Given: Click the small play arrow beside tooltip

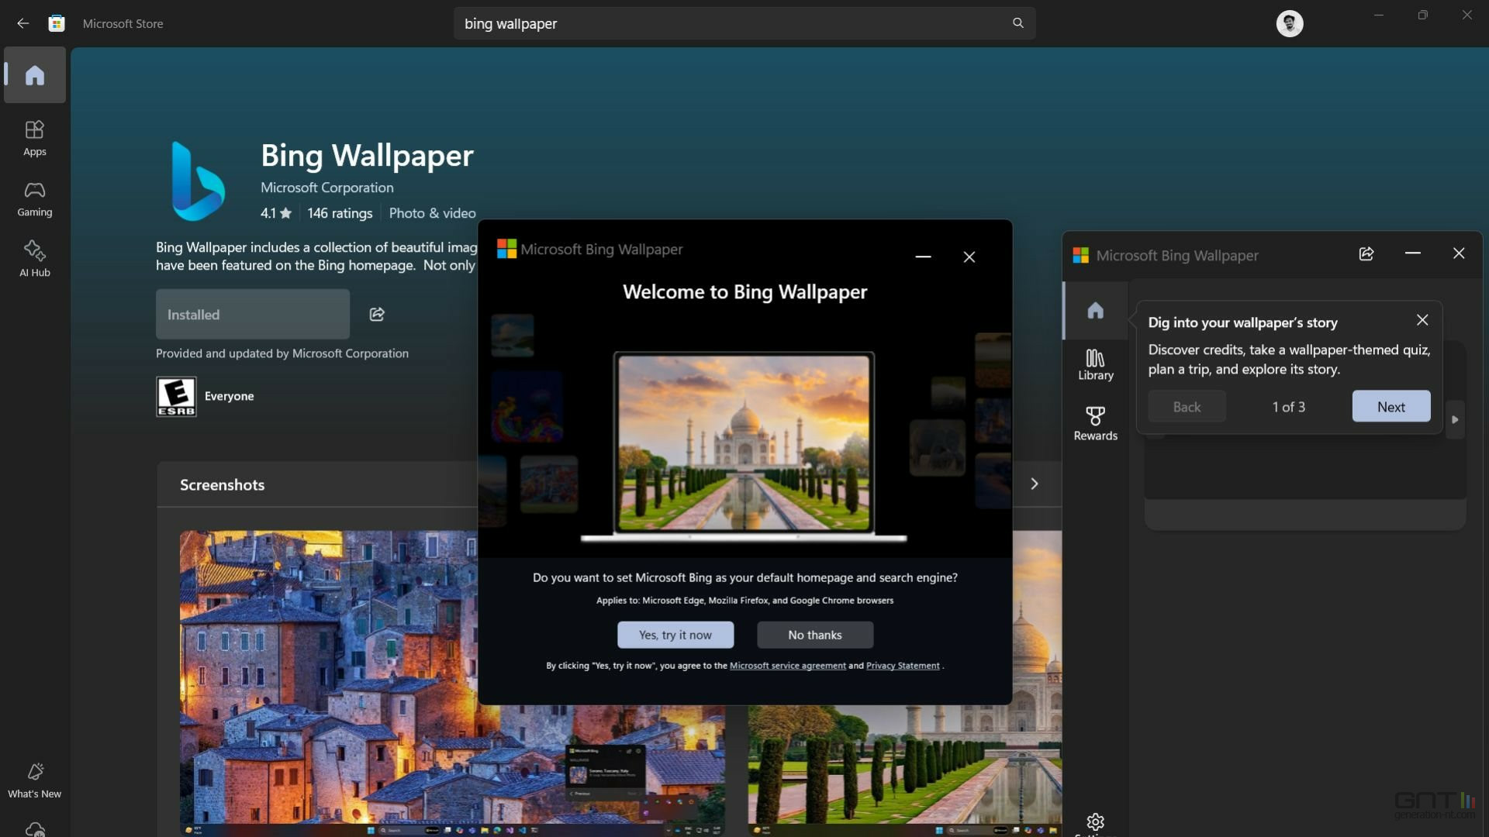Looking at the screenshot, I should 1455,419.
